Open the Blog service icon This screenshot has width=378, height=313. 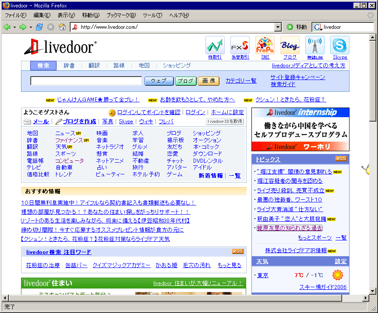click(290, 45)
